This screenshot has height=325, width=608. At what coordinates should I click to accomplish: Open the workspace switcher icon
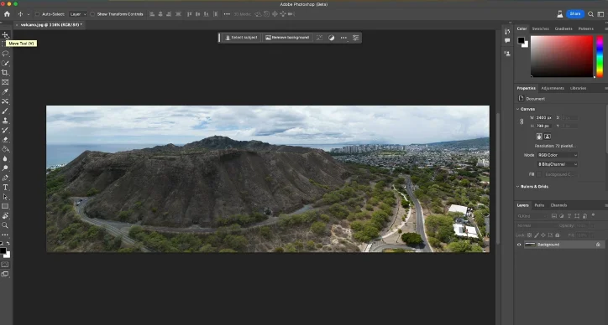(600, 14)
